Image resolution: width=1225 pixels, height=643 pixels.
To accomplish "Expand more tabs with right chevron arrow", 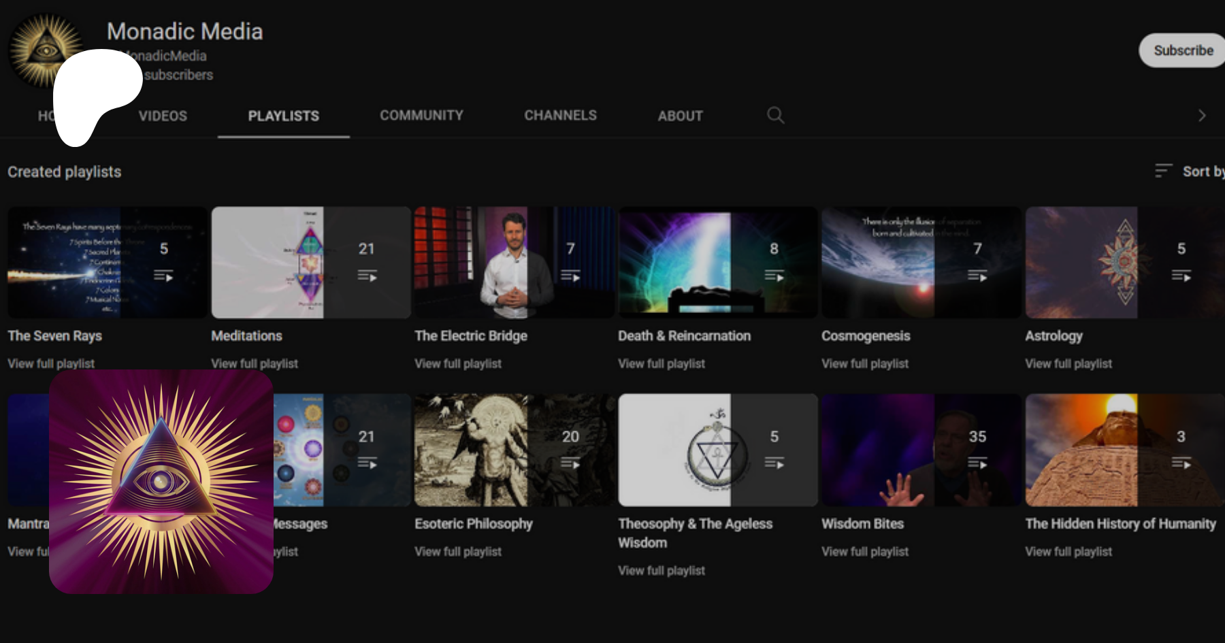I will pyautogui.click(x=1202, y=116).
